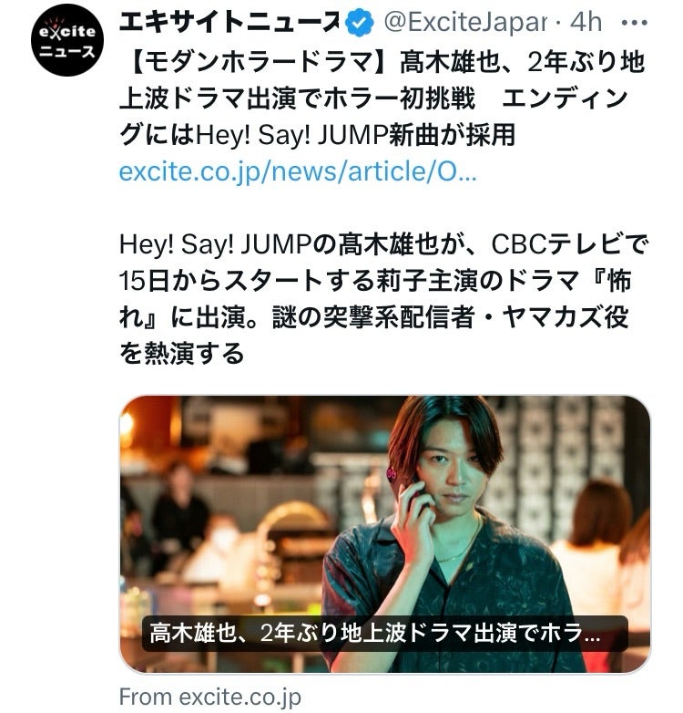Click the blue verified badge icon
The image size is (683, 713).
[360, 23]
